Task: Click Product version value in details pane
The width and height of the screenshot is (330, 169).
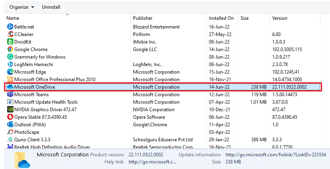Action: click(x=146, y=155)
